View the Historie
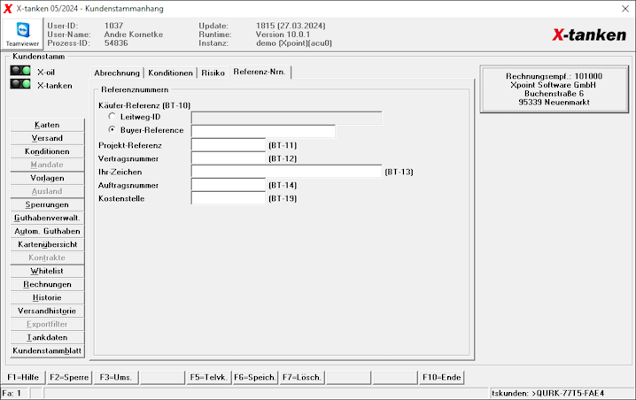This screenshot has height=400, width=636. [47, 297]
